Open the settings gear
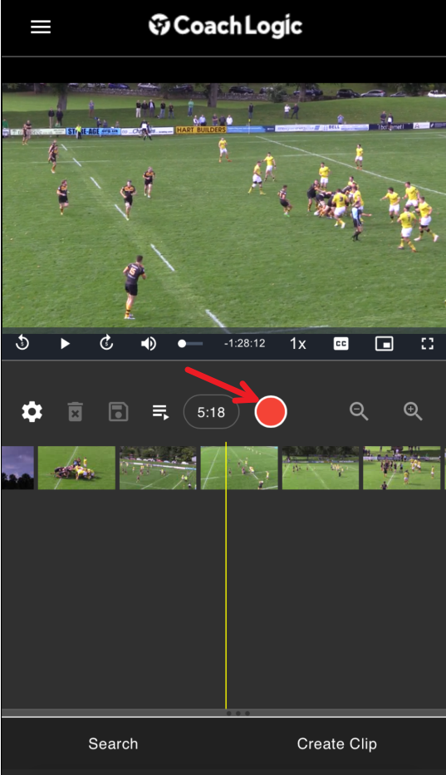The image size is (446, 775). [x=32, y=412]
